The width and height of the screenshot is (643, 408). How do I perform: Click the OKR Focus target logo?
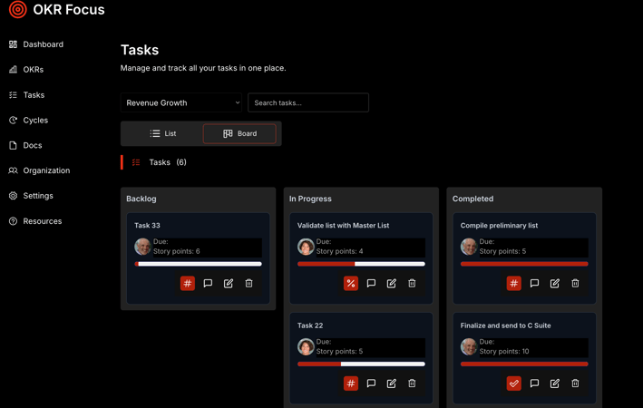(x=18, y=9)
